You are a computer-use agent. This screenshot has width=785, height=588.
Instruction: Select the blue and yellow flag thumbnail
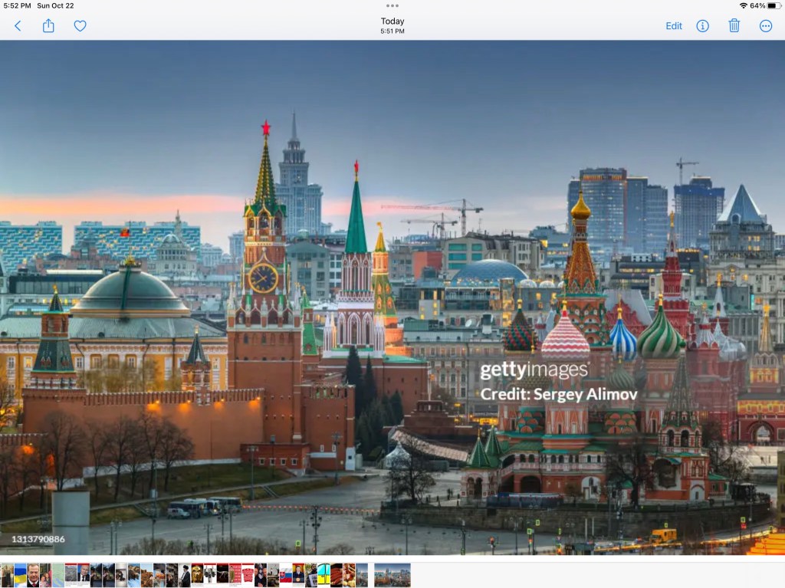[x=20, y=575]
